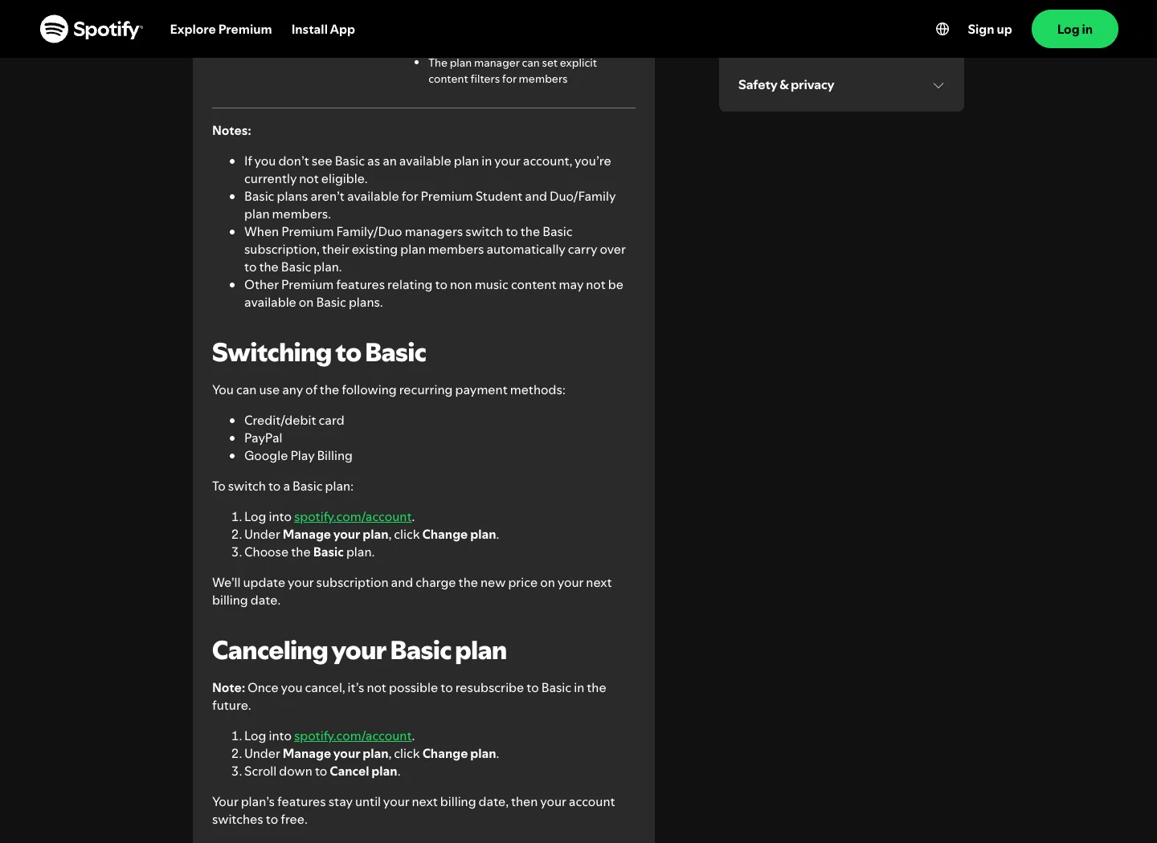Click 'If you don't see Basic' note
This screenshot has height=843, width=1157.
(x=427, y=170)
